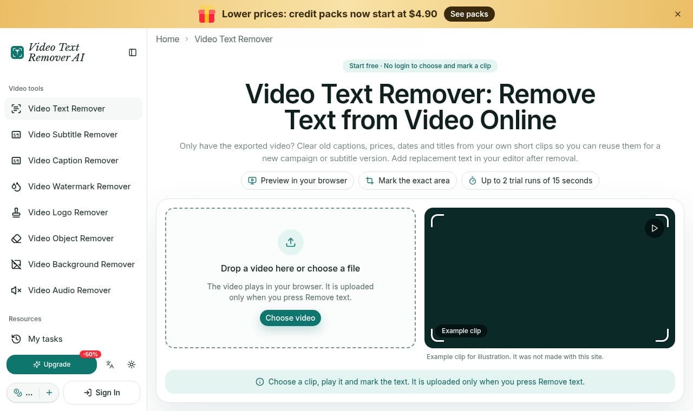This screenshot has height=411, width=693.
Task: Open See packs in the banner
Action: pyautogui.click(x=469, y=14)
